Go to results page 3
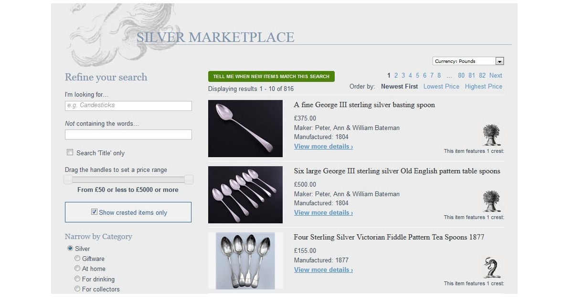Image resolution: width=573 pixels, height=300 pixels. (x=403, y=75)
